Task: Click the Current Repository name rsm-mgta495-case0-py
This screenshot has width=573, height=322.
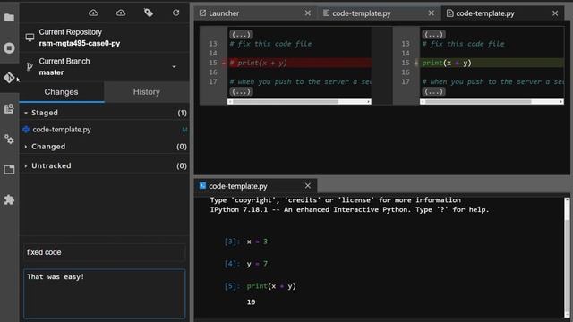Action: tap(80, 44)
